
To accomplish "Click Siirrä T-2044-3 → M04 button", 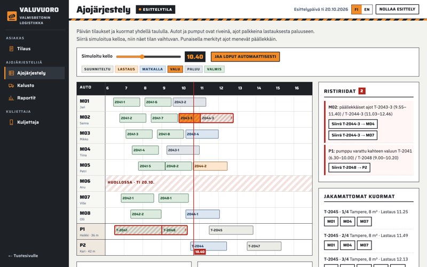I will pos(353,124).
